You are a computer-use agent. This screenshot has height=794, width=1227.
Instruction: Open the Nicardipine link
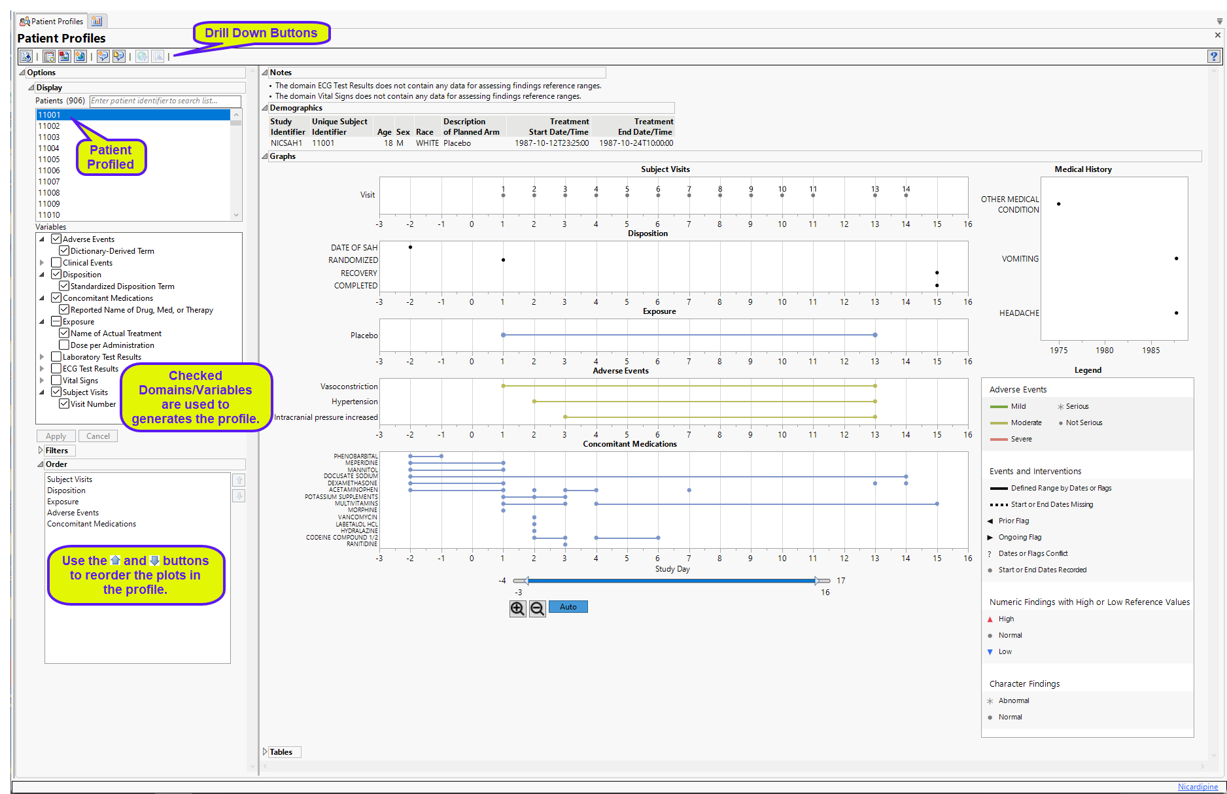[x=1198, y=787]
